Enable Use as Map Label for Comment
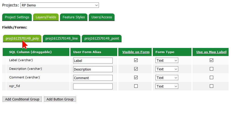Screen dimensions: 231x122 pyautogui.click(x=211, y=78)
